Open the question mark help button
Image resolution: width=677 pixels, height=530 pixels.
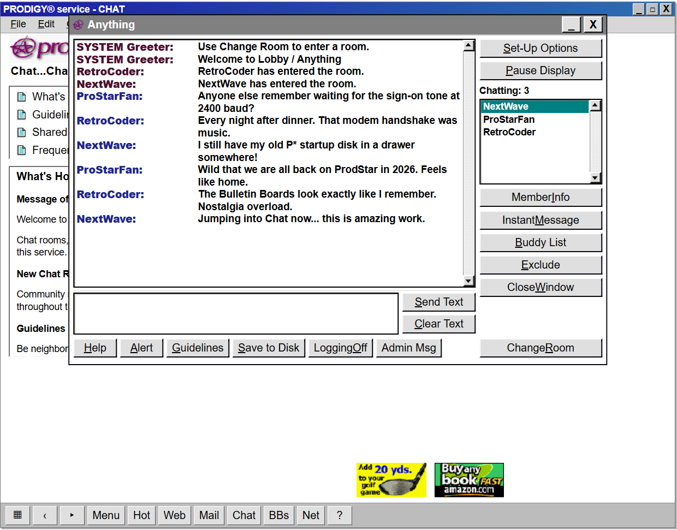point(340,515)
